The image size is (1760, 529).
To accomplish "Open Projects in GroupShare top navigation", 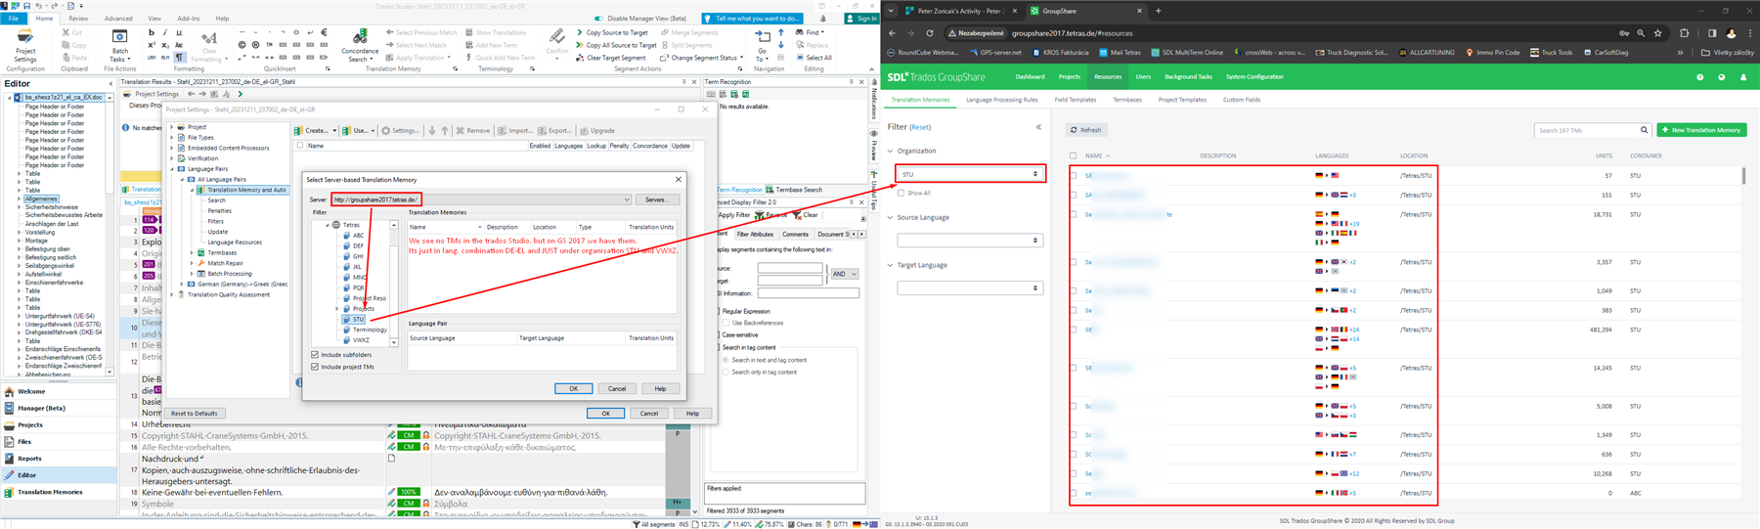I will pyautogui.click(x=1069, y=76).
